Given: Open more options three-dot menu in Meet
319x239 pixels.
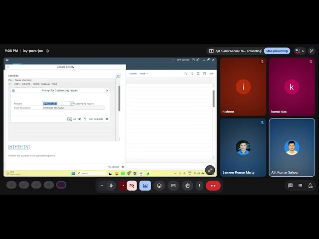Looking at the screenshot, I should pyautogui.click(x=199, y=186).
